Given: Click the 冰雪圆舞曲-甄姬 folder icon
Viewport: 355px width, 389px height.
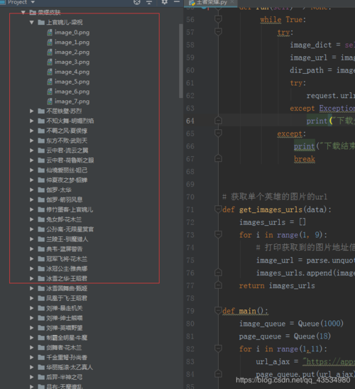Looking at the screenshot, I should (x=41, y=288).
